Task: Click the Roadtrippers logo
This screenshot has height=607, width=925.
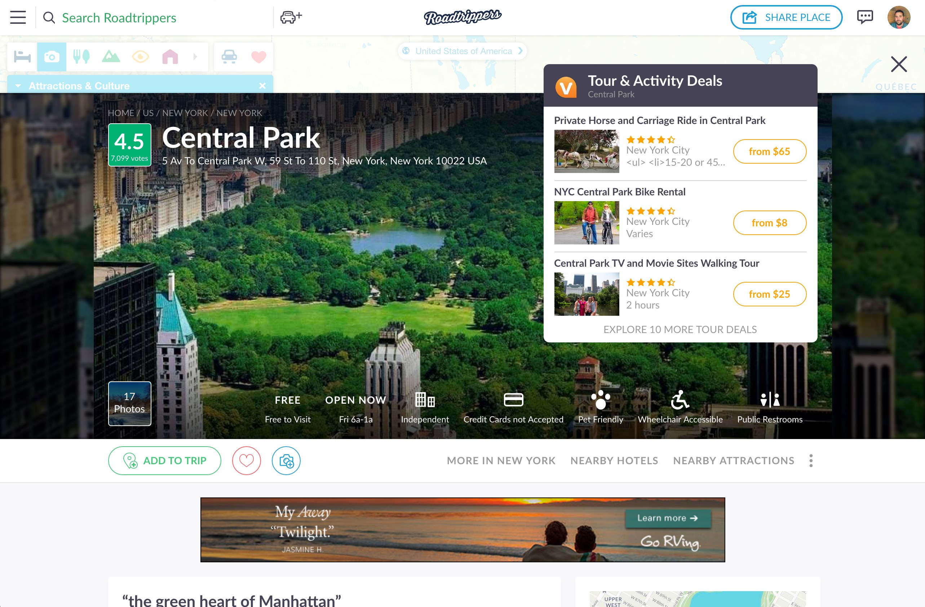Action: (x=462, y=17)
